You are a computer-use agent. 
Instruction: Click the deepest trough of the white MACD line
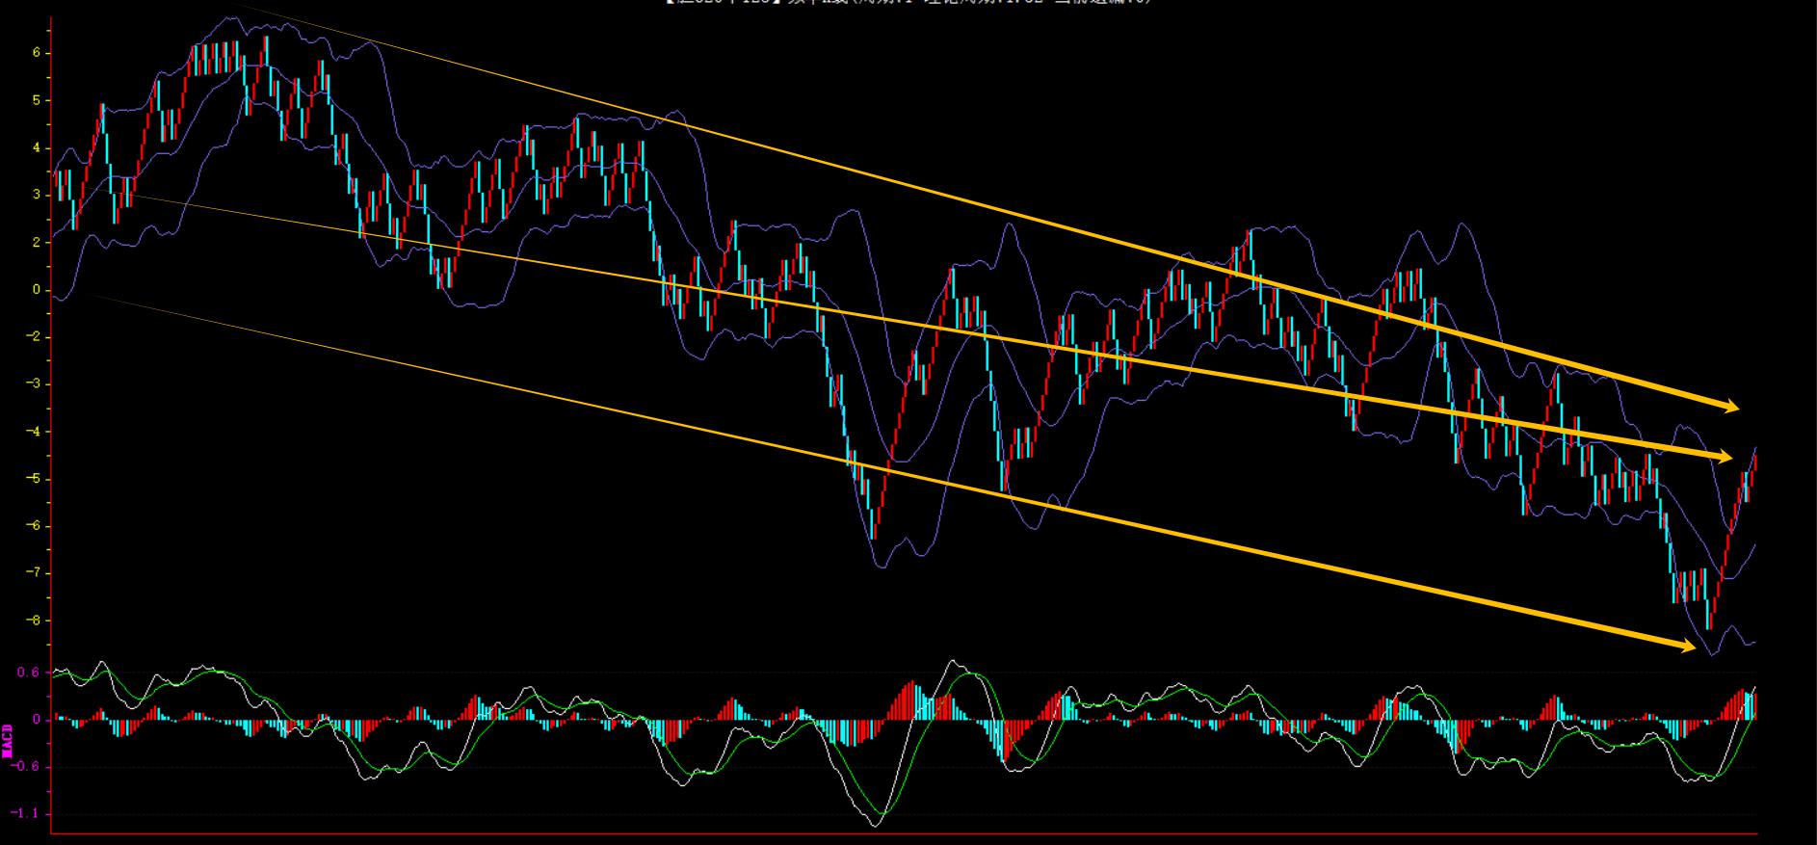877,825
